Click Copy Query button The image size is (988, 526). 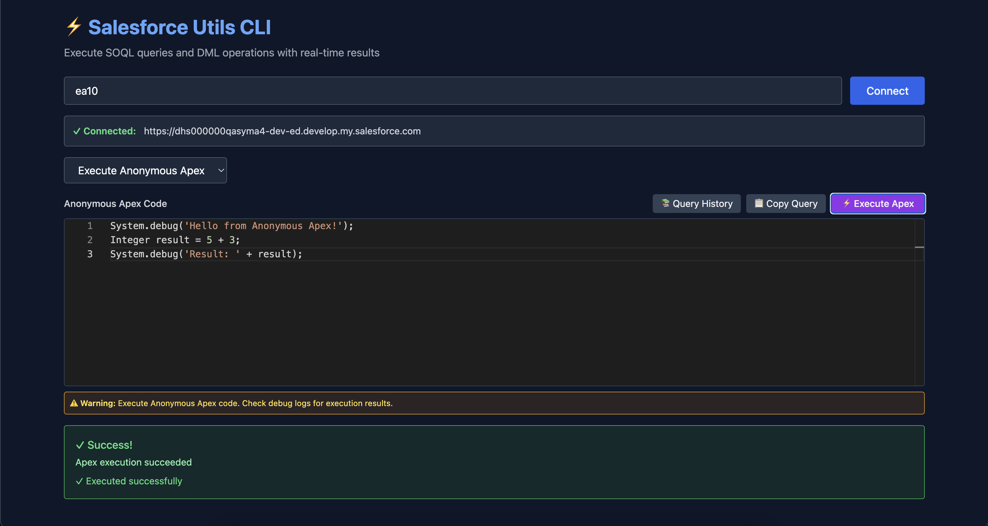coord(786,204)
